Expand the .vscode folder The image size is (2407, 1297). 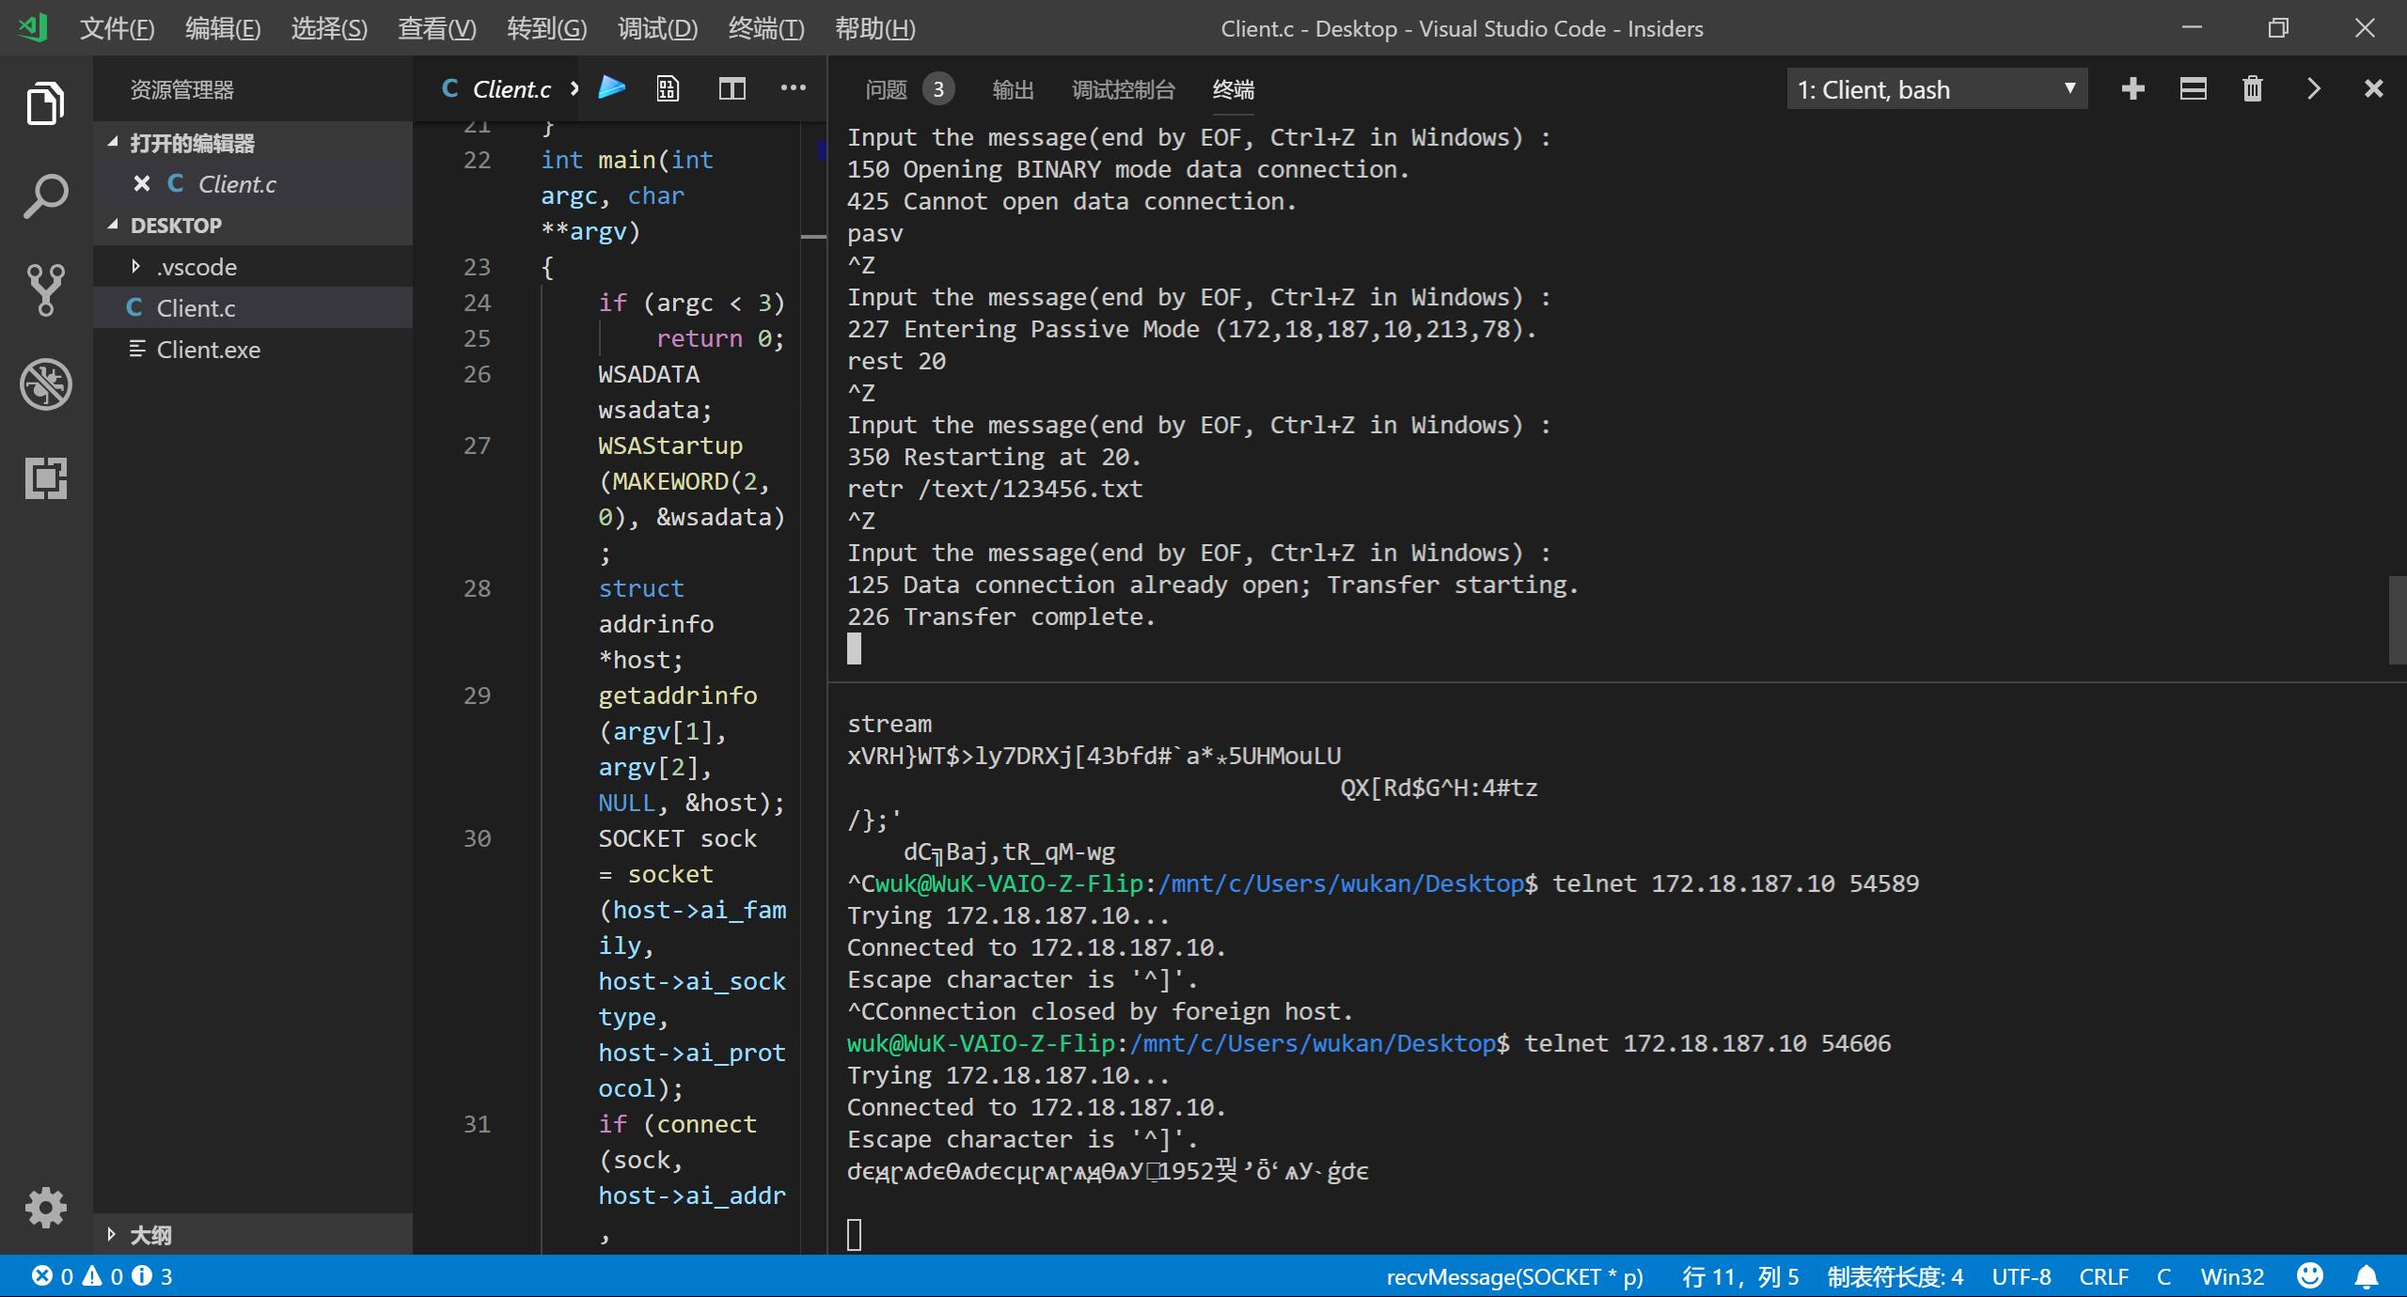pos(196,267)
